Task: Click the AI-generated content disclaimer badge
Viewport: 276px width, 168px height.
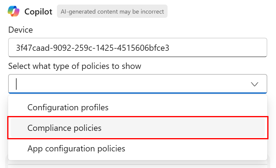Action: (112, 12)
